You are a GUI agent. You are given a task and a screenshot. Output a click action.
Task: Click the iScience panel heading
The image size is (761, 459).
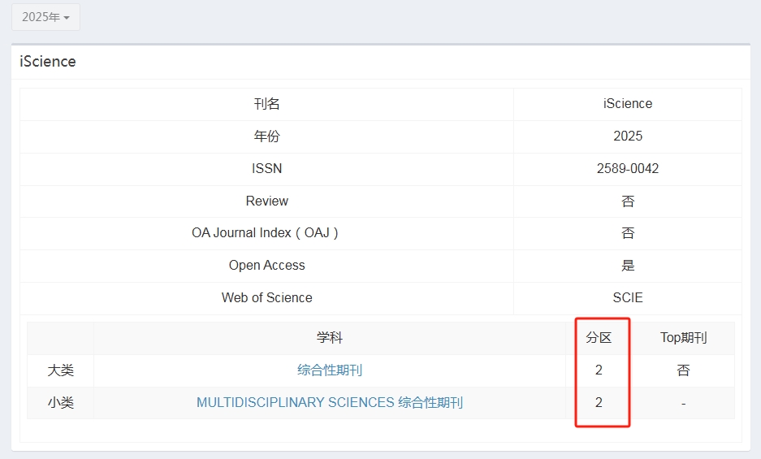(48, 62)
